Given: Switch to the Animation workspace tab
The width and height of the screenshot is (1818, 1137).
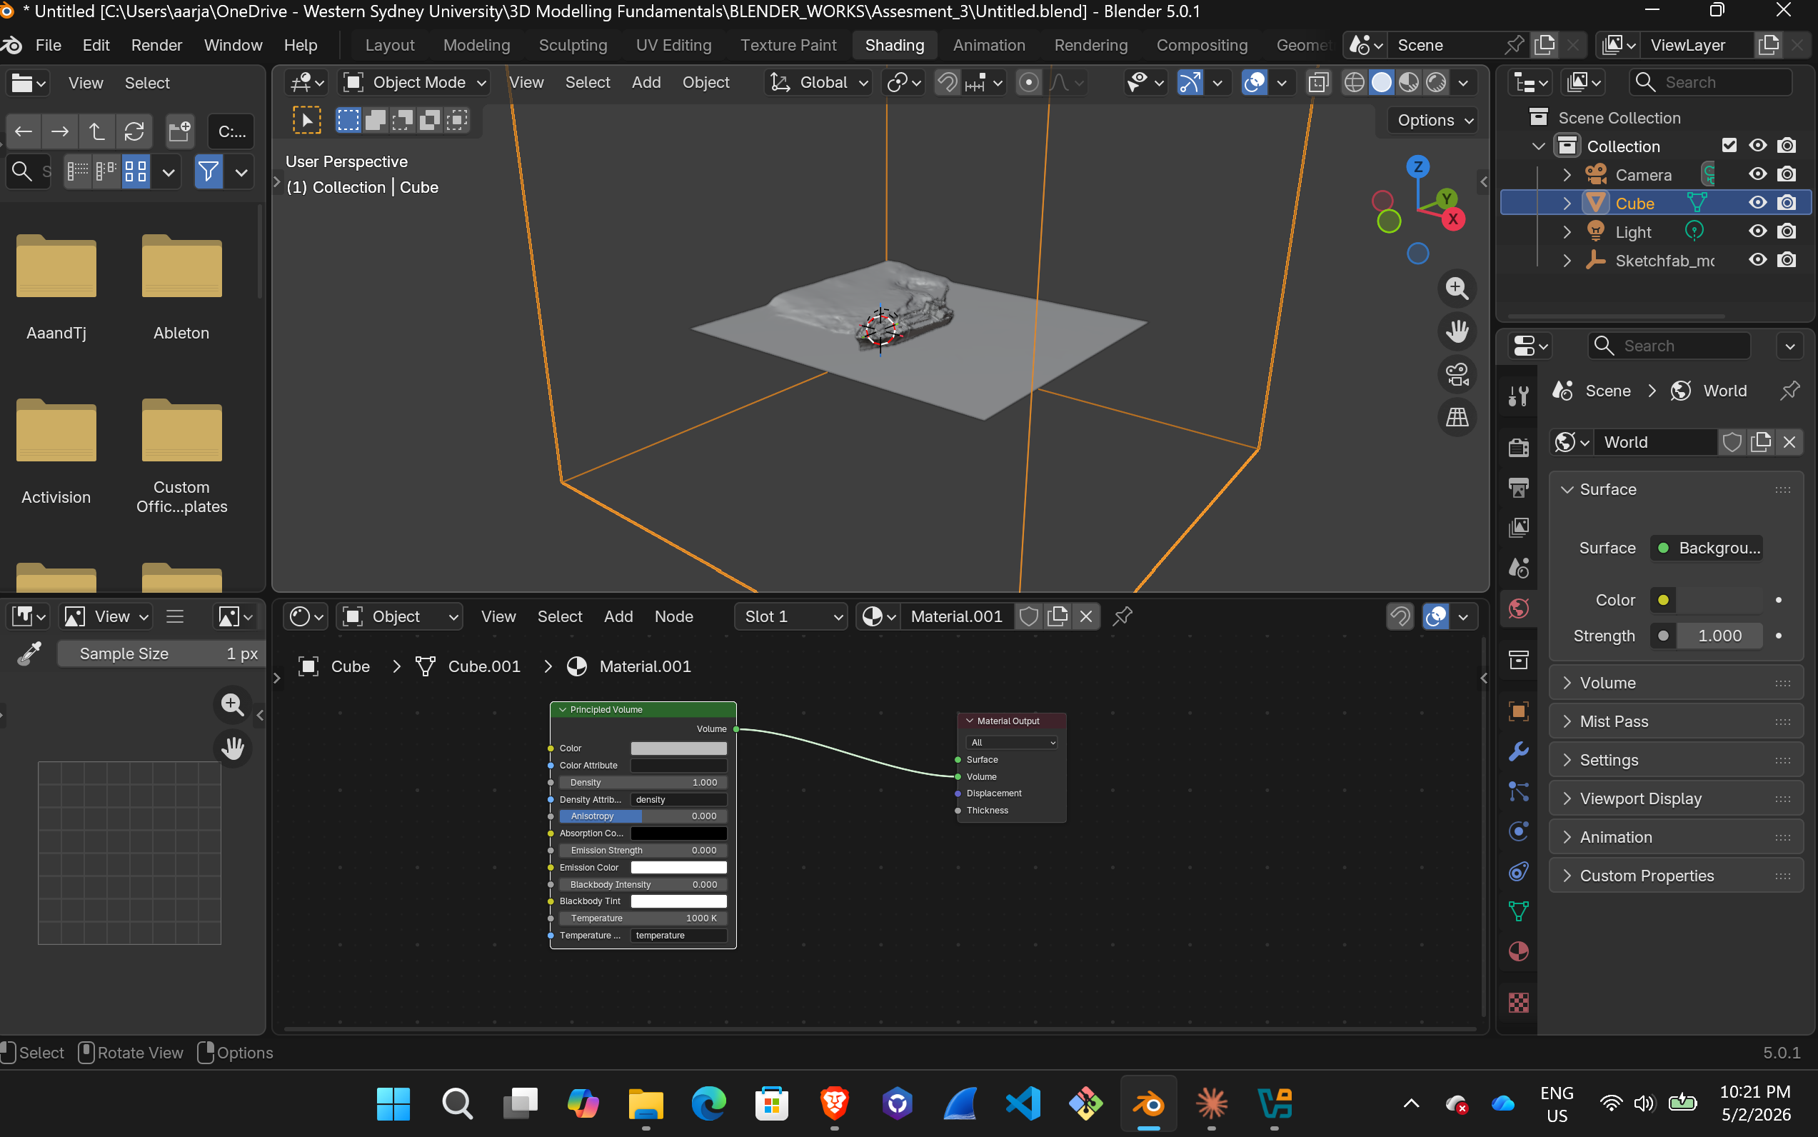Looking at the screenshot, I should point(989,45).
